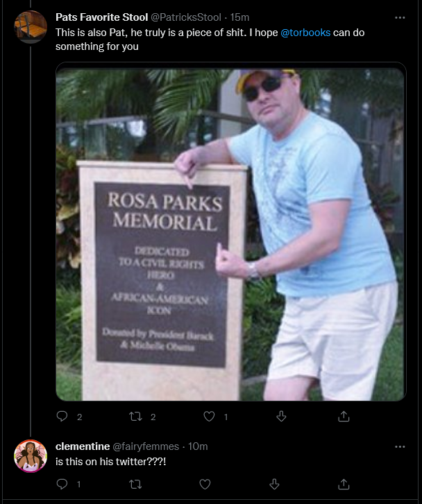Open the Pats Favorite Stool avatar
The width and height of the screenshot is (422, 504).
(31, 26)
